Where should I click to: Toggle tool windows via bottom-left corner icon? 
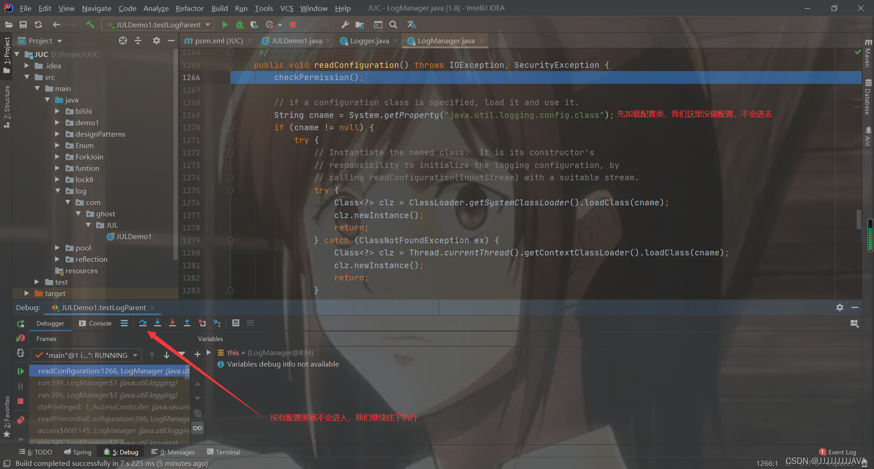[7, 463]
